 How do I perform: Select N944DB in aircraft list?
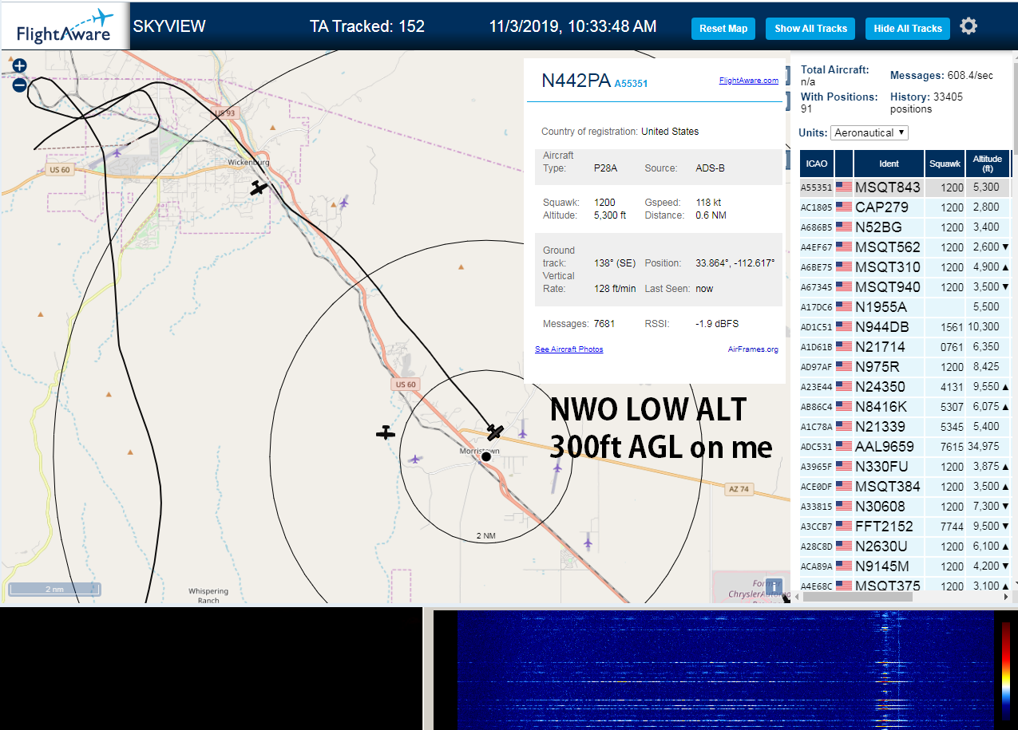pyautogui.click(x=882, y=327)
